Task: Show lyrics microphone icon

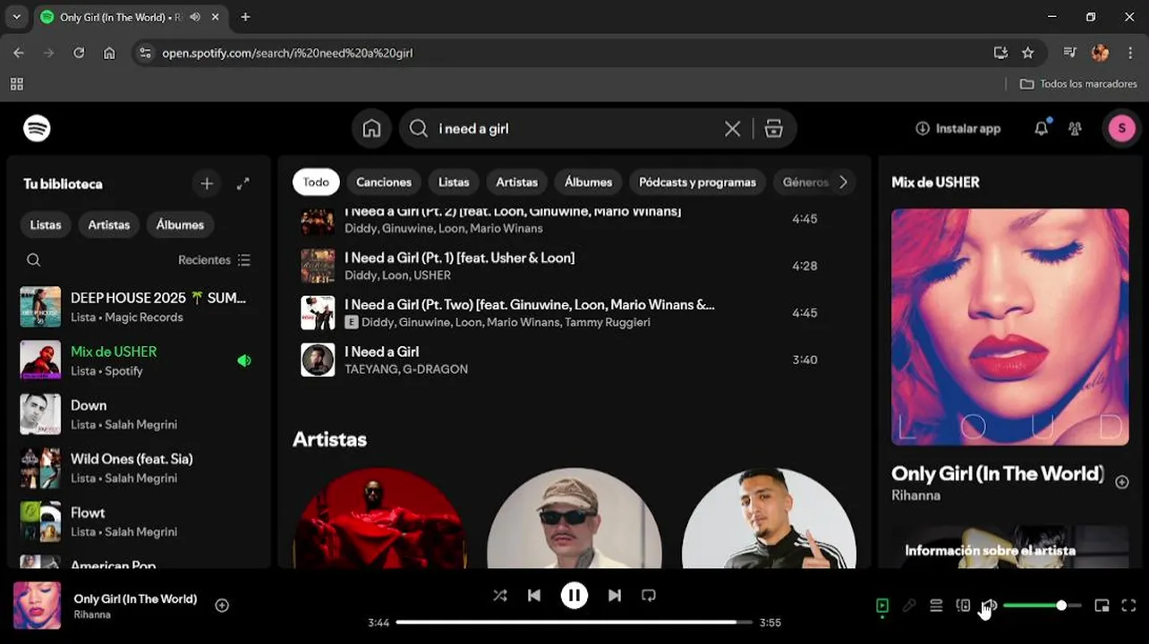Action: [x=909, y=606]
